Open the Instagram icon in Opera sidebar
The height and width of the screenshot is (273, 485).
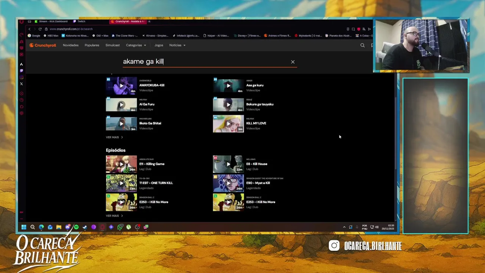tap(22, 77)
